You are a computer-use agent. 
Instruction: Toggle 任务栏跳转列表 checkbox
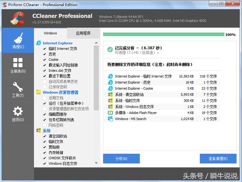coord(45,120)
